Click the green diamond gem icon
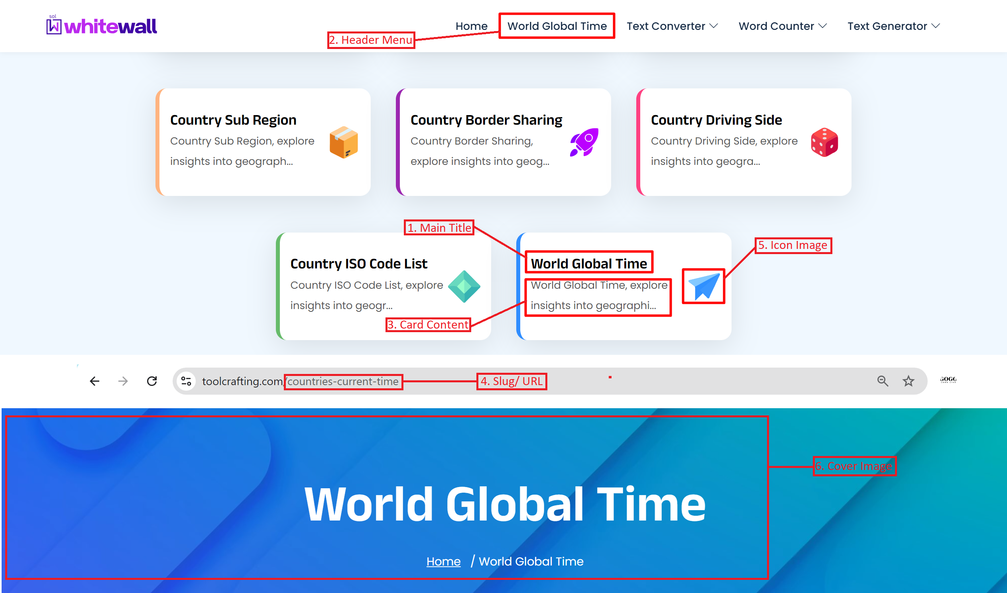1007x593 pixels. coord(464,286)
